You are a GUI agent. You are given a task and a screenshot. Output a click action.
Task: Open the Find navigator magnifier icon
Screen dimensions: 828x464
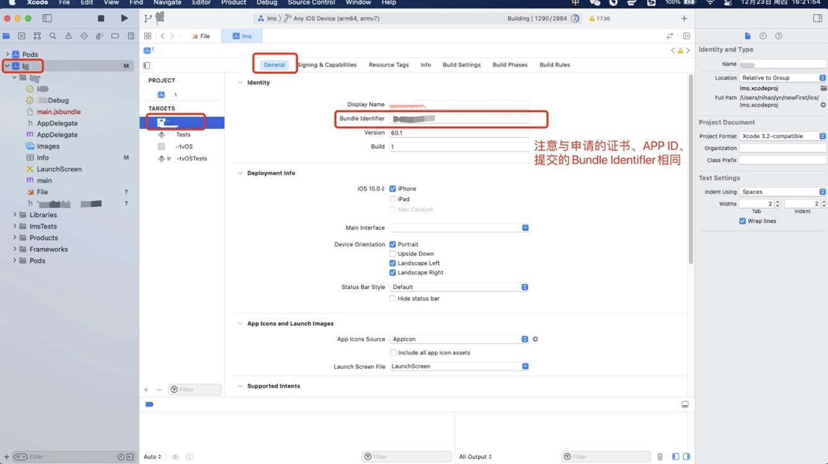(x=53, y=36)
